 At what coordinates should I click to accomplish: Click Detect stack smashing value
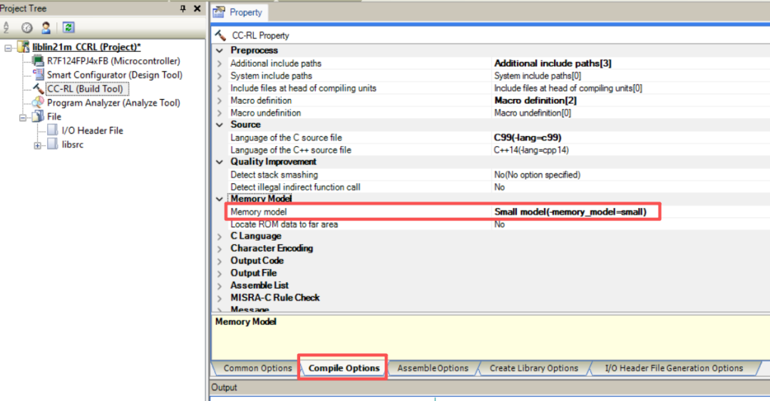[x=537, y=175]
